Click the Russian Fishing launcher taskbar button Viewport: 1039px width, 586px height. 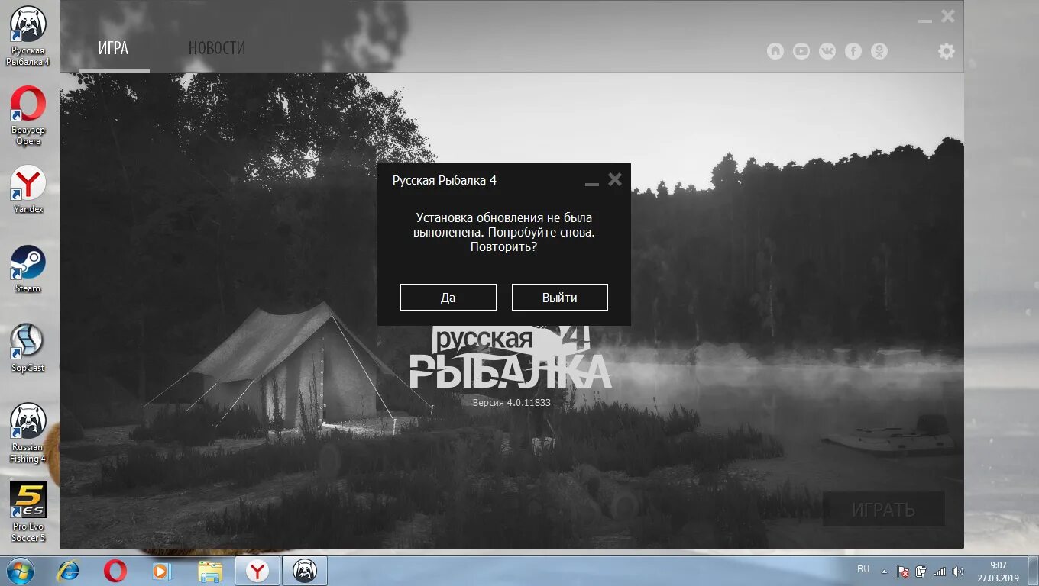tap(305, 571)
